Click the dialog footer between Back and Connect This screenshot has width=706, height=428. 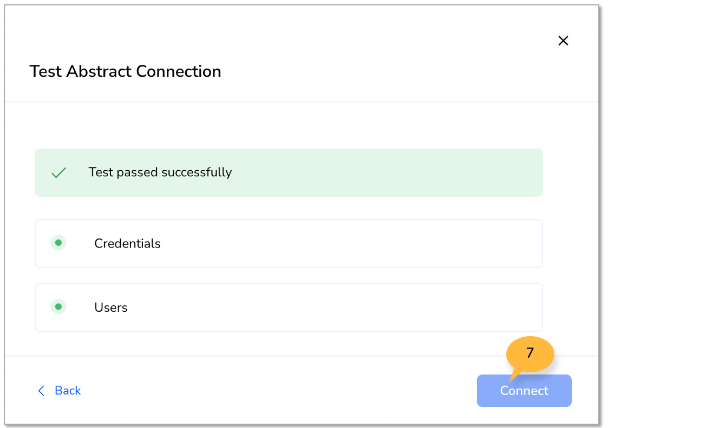point(279,390)
